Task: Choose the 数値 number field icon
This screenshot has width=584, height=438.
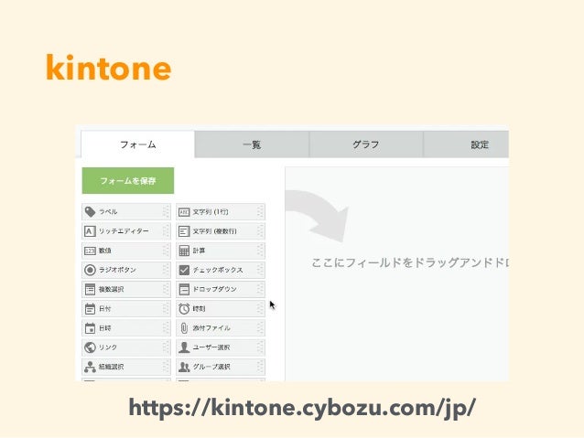Action: (90, 251)
